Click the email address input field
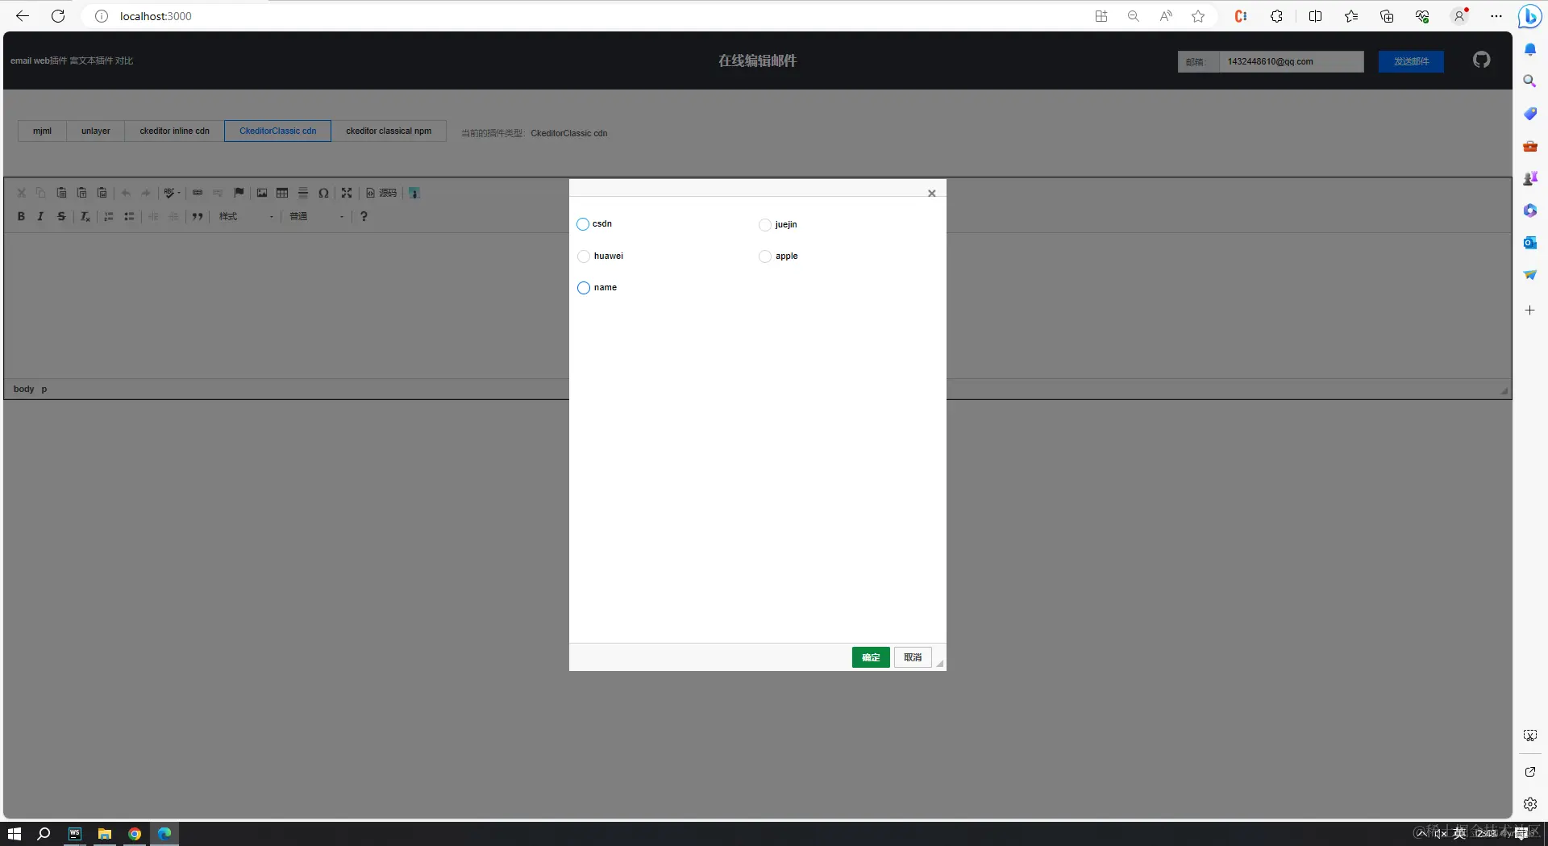The width and height of the screenshot is (1548, 846). (1290, 61)
